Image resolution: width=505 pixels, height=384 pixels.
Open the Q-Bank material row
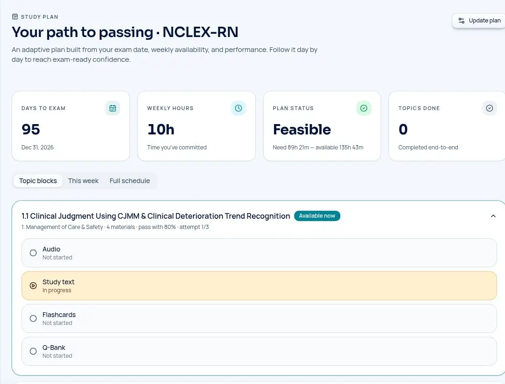tap(259, 351)
